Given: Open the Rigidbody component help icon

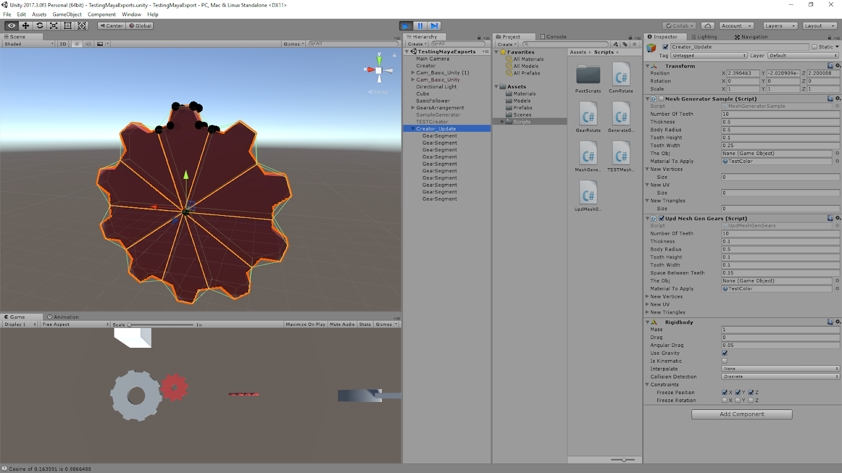Looking at the screenshot, I should (830, 322).
